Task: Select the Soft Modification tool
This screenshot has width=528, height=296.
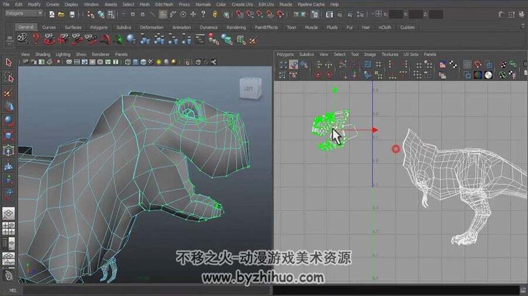Action: pos(9,165)
